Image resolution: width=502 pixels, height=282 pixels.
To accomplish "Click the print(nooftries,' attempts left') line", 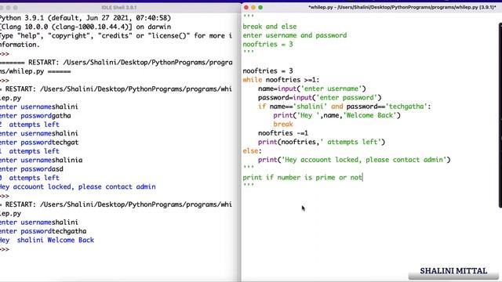I will pyautogui.click(x=322, y=142).
